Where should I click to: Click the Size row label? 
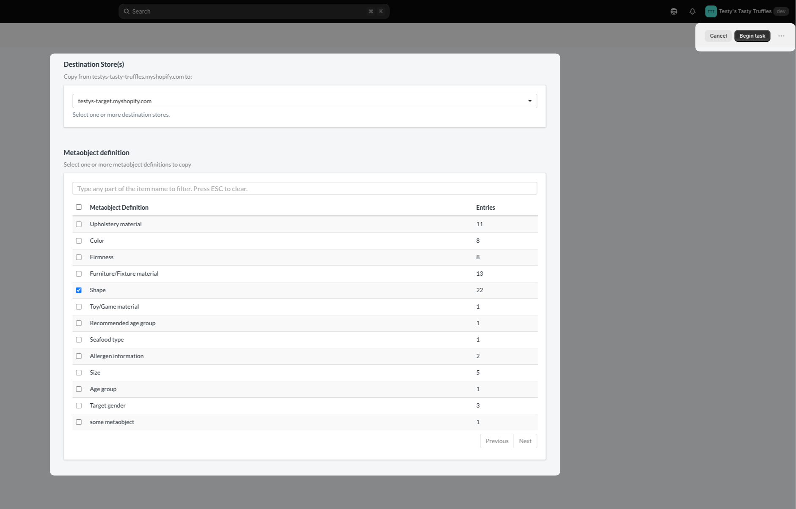point(95,372)
